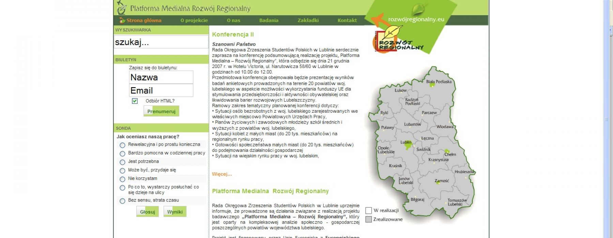Click the Hrubieszów district on the map

[464, 172]
